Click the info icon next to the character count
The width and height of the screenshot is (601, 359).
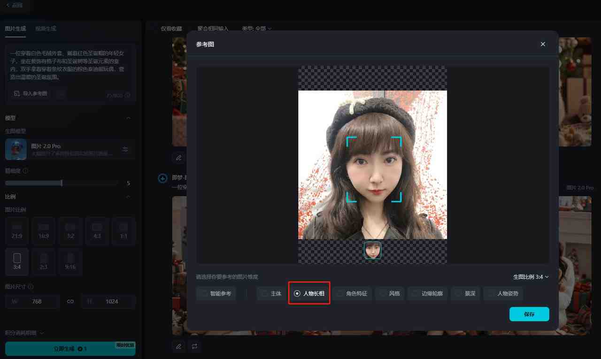click(128, 95)
